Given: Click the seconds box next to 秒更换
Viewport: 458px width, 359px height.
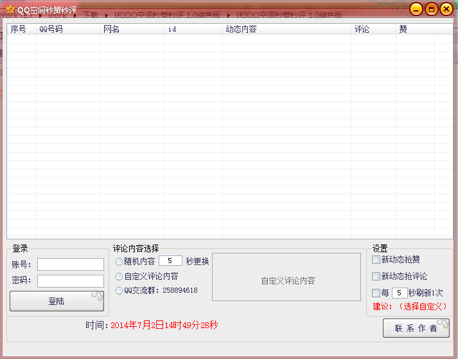Looking at the screenshot, I should [x=170, y=261].
